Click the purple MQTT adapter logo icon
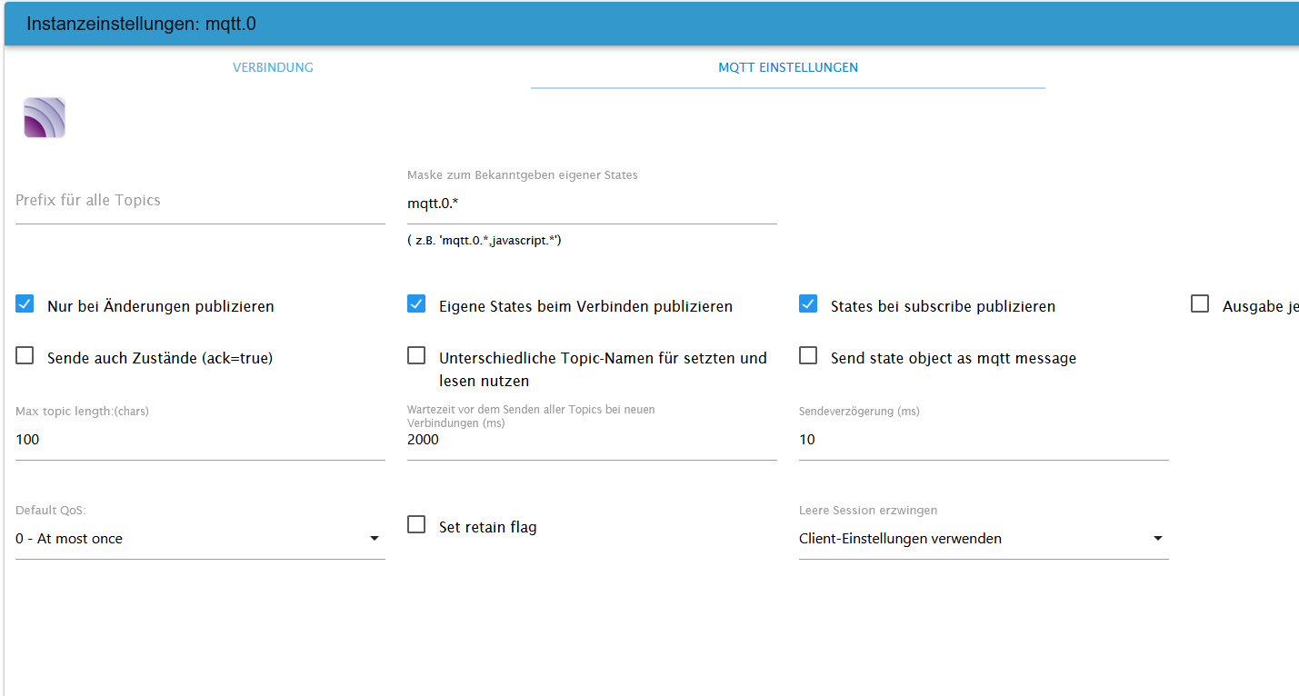This screenshot has width=1299, height=696. click(x=45, y=118)
